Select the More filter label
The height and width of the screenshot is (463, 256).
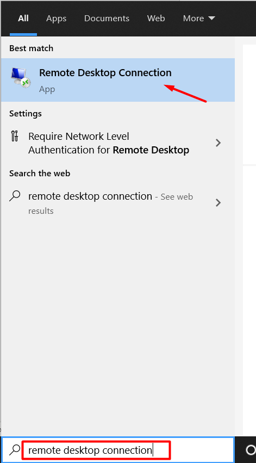[193, 18]
